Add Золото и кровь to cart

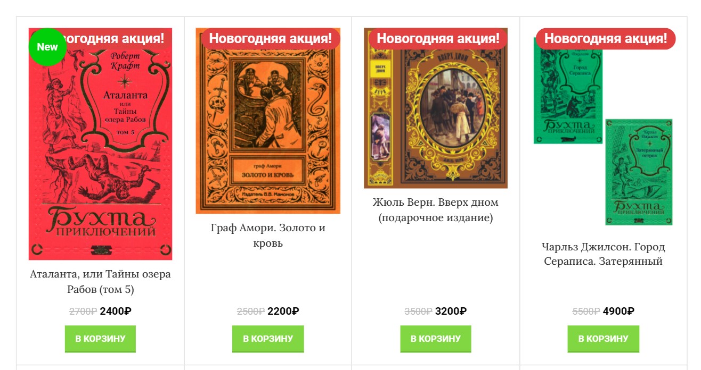click(x=268, y=339)
